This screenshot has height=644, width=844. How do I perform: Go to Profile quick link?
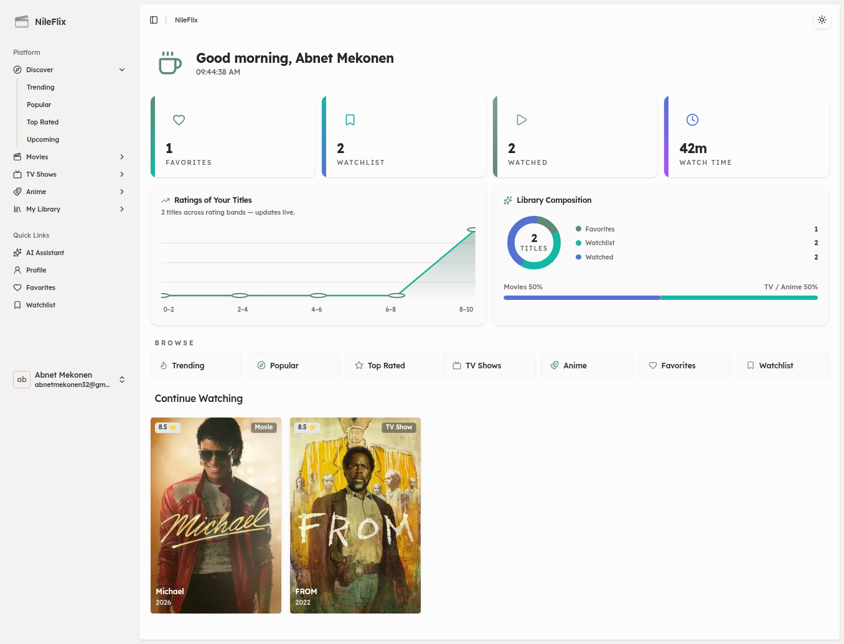pos(70,270)
